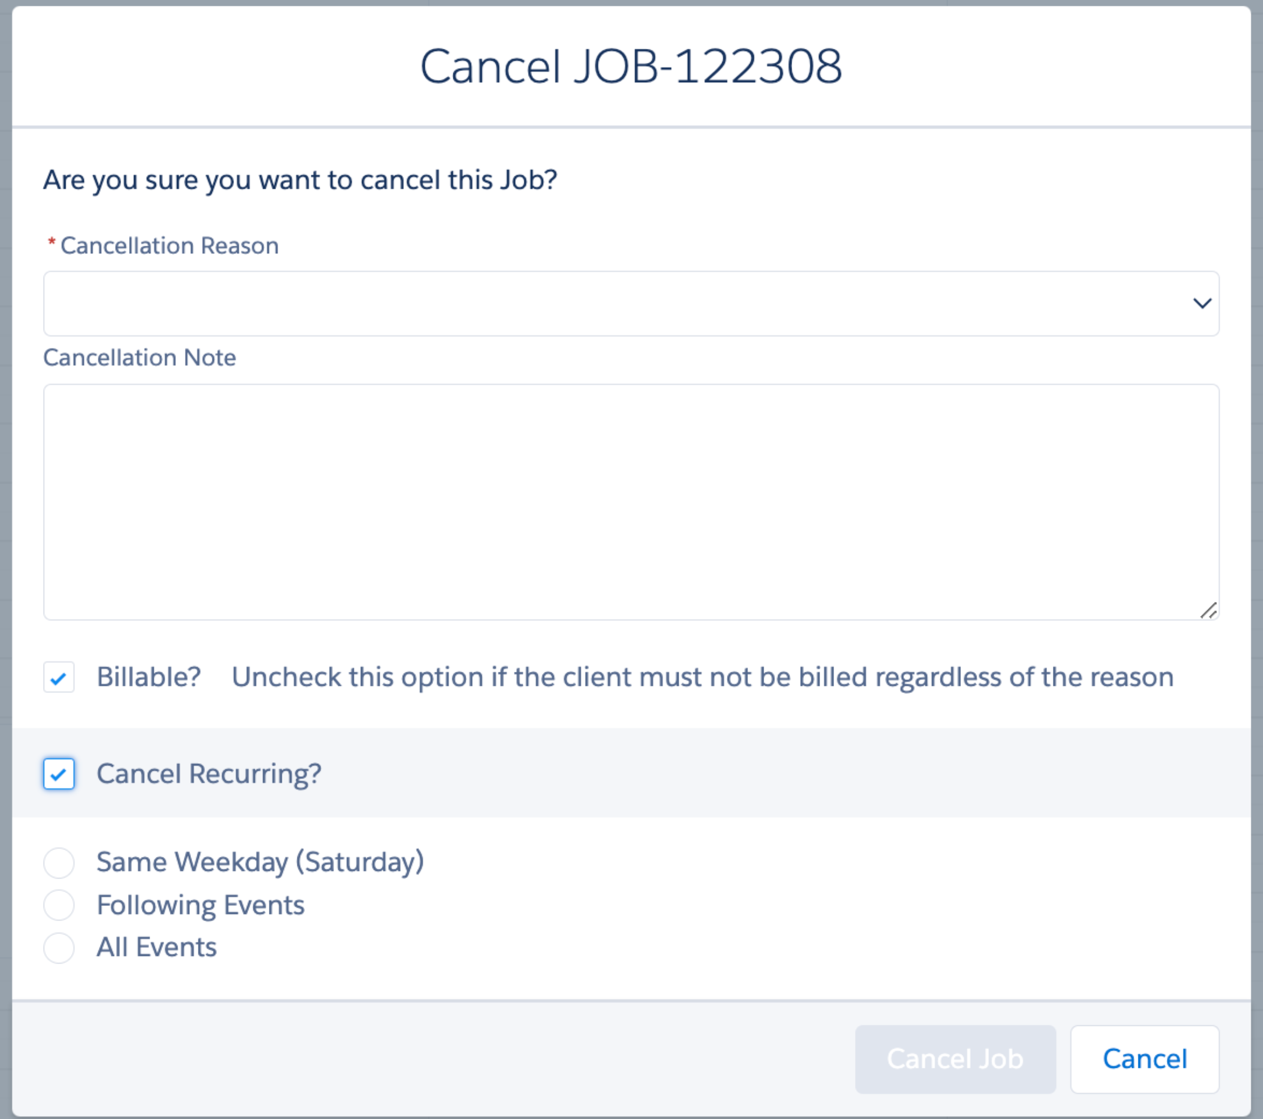Click the disabled Cancel Job button
The height and width of the screenshot is (1119, 1263).
(955, 1060)
